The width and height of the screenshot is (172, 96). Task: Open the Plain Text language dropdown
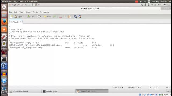click(118, 87)
